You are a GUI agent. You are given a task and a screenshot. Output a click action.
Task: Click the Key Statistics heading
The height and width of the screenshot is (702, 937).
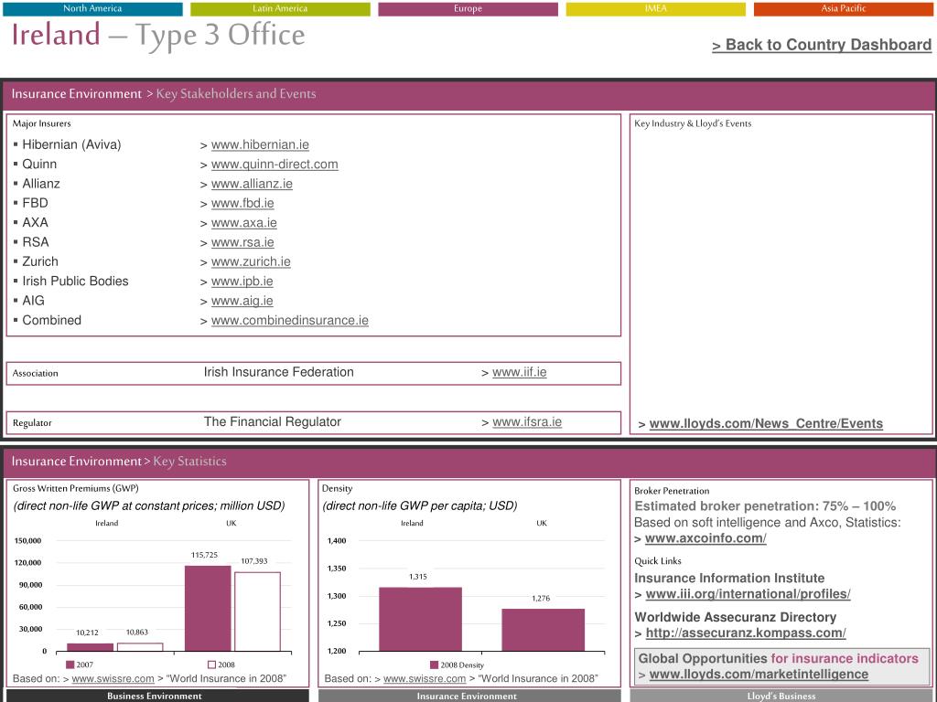[189, 462]
